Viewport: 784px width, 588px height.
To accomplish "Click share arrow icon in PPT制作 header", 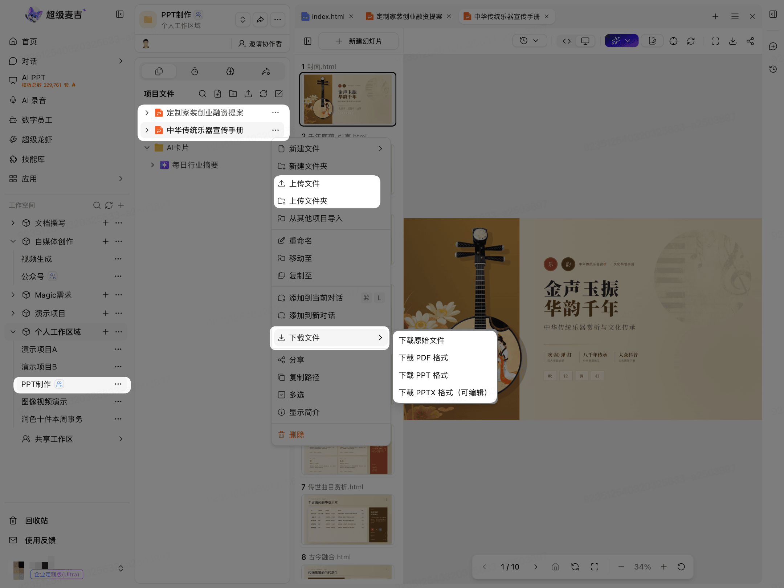I will coord(260,20).
